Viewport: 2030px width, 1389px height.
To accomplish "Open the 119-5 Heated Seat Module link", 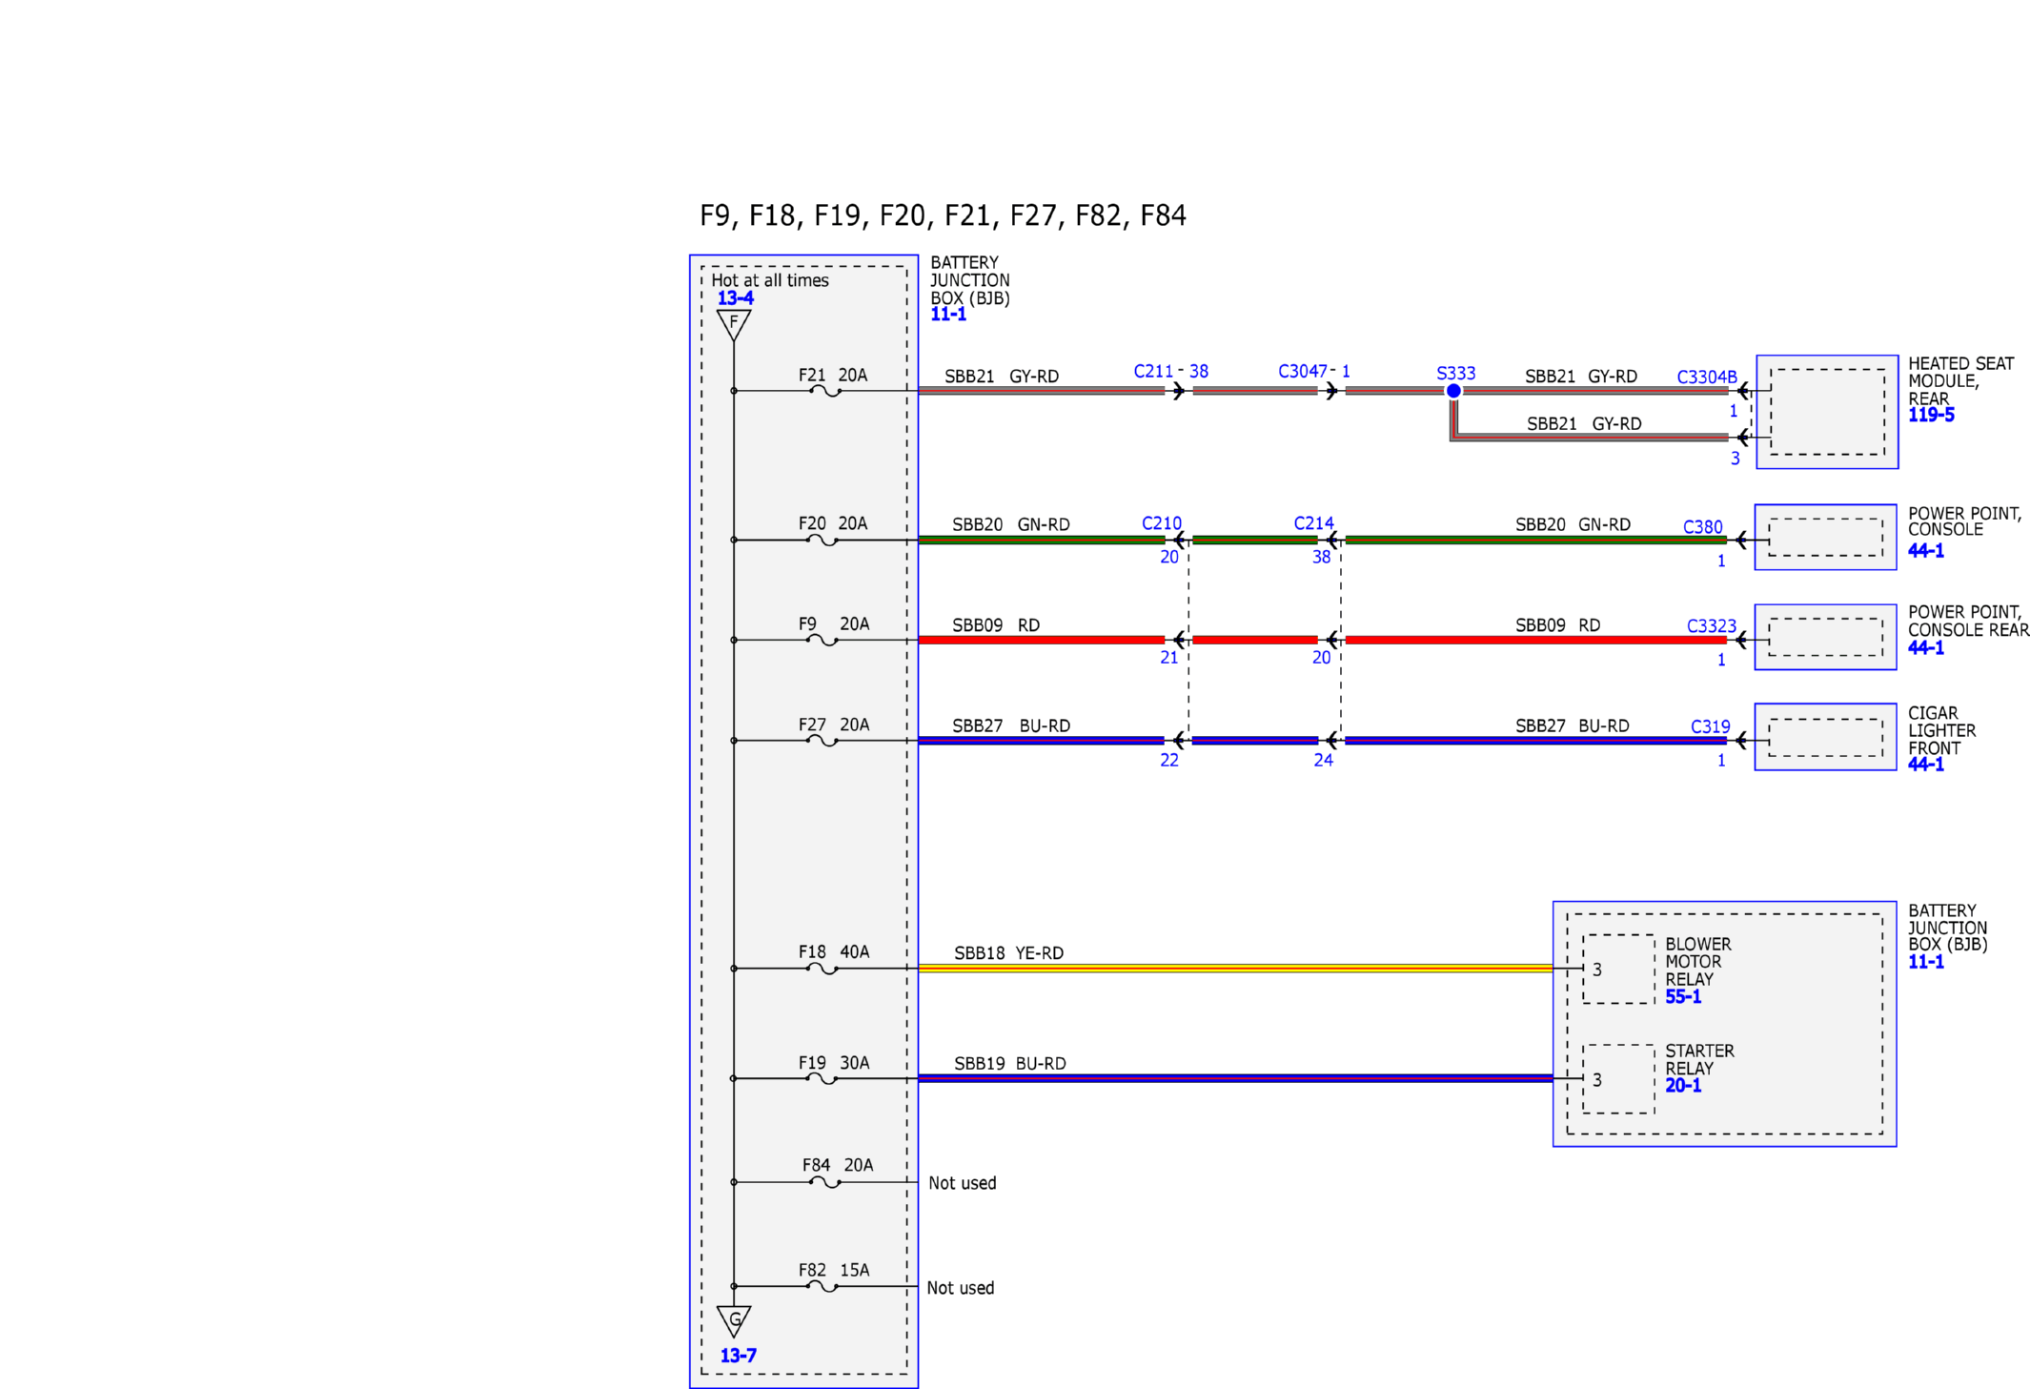I will tap(1931, 416).
